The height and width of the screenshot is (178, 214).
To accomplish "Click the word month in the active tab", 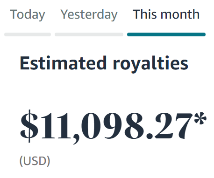I will pyautogui.click(x=180, y=14).
